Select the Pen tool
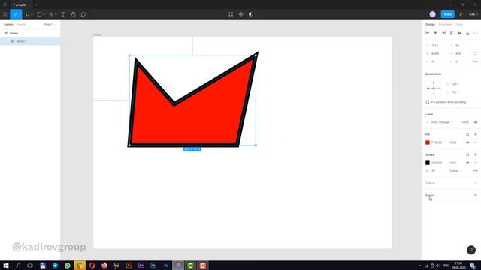 point(51,14)
